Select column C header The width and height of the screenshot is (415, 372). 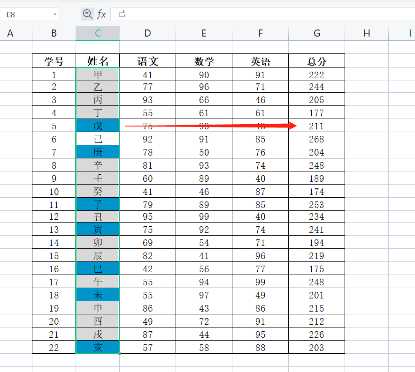pos(98,33)
